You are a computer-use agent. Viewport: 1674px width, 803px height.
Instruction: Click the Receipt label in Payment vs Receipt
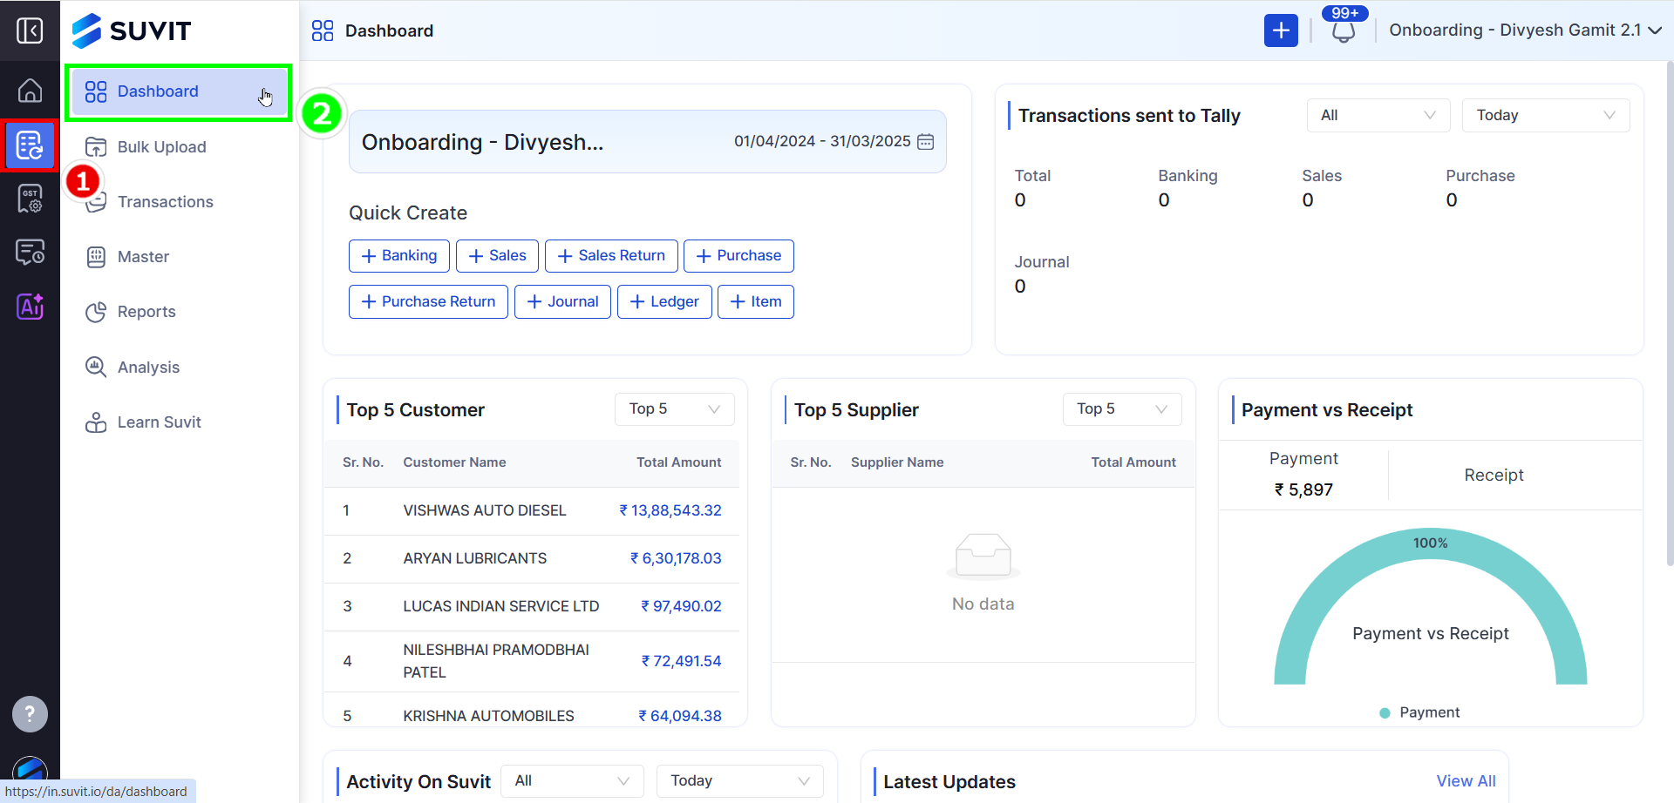[1494, 476]
